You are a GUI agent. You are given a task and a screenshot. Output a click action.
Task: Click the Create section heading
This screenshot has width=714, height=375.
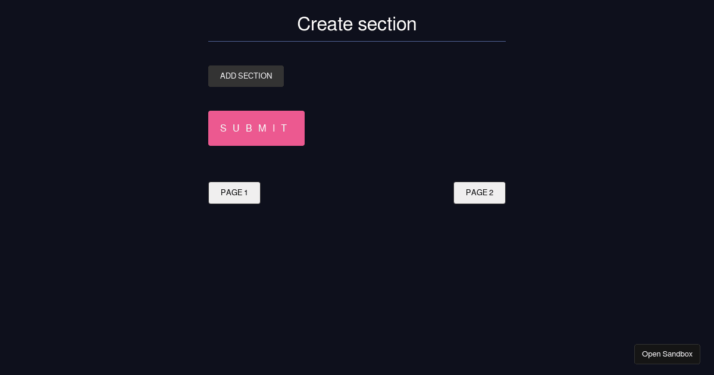click(357, 24)
